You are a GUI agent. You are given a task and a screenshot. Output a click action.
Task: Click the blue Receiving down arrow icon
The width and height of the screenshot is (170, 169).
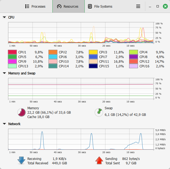pos(21,161)
